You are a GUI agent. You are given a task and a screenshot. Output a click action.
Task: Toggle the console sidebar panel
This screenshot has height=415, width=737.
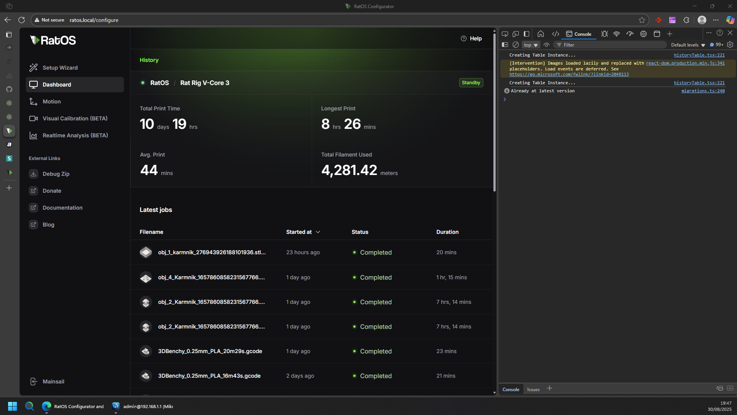505,45
